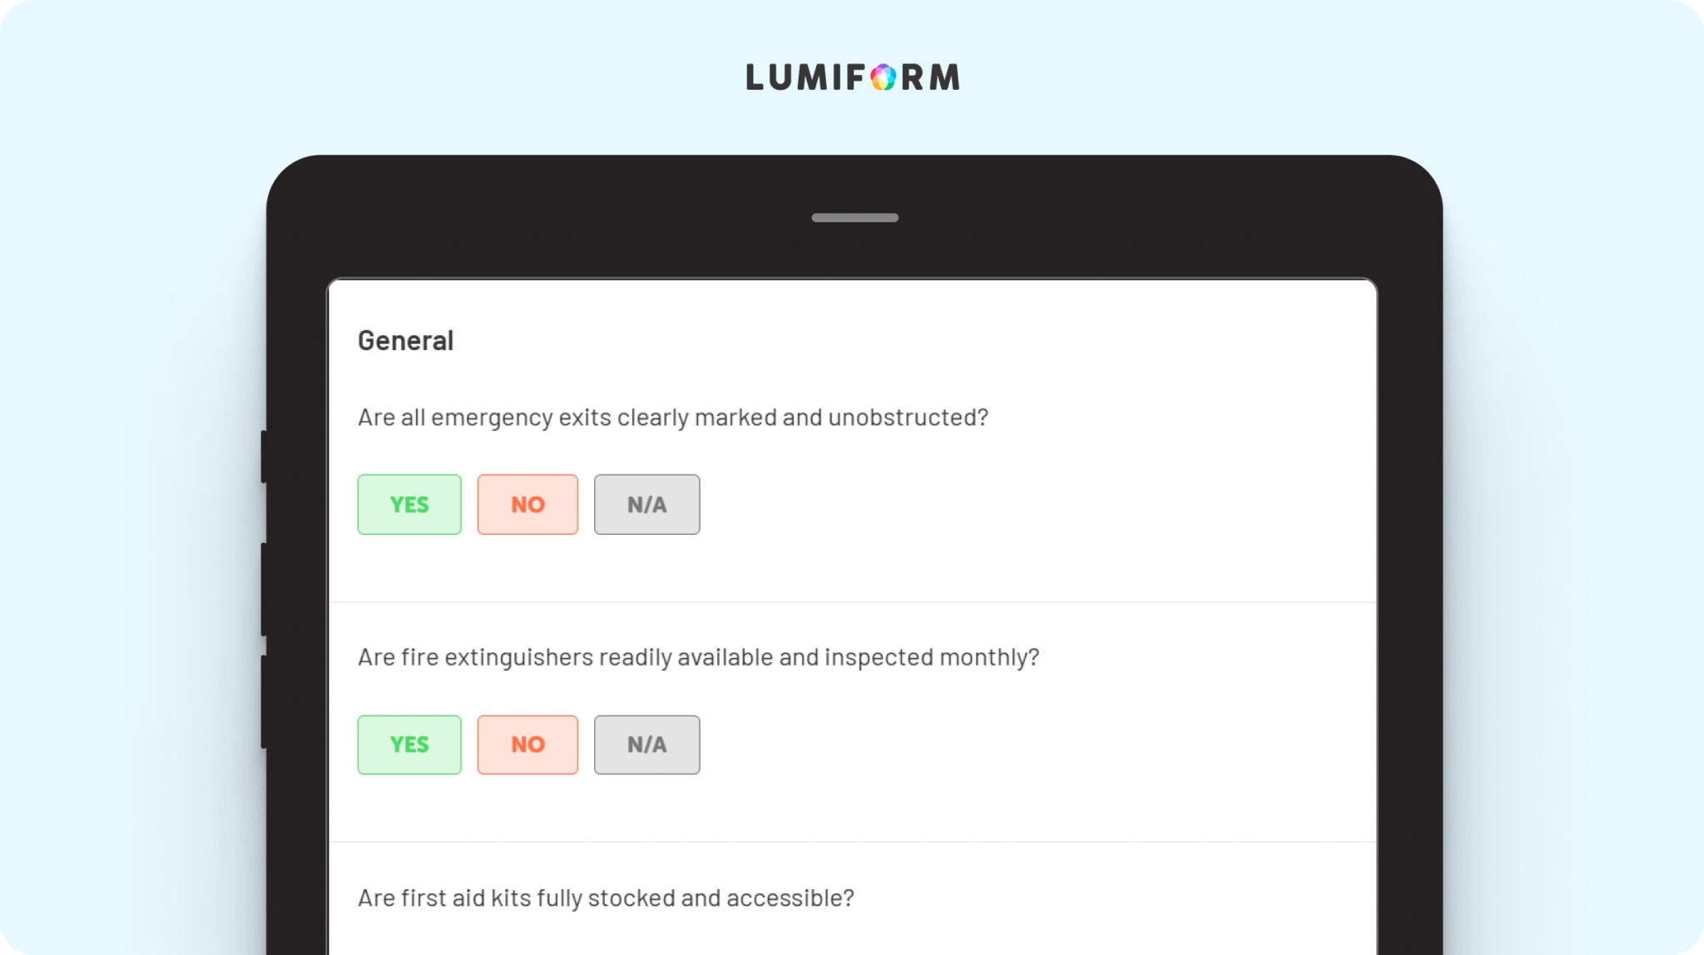Viewport: 1704px width, 955px height.
Task: Click the tablet's top side button
Action: (x=264, y=457)
